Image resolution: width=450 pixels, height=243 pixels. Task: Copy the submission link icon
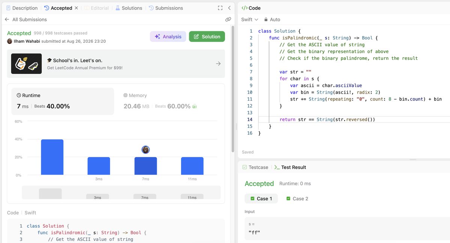click(x=228, y=19)
